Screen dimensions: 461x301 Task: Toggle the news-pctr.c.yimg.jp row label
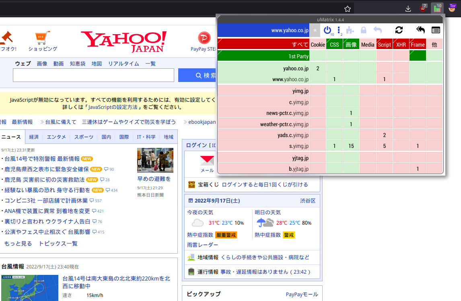click(263, 113)
